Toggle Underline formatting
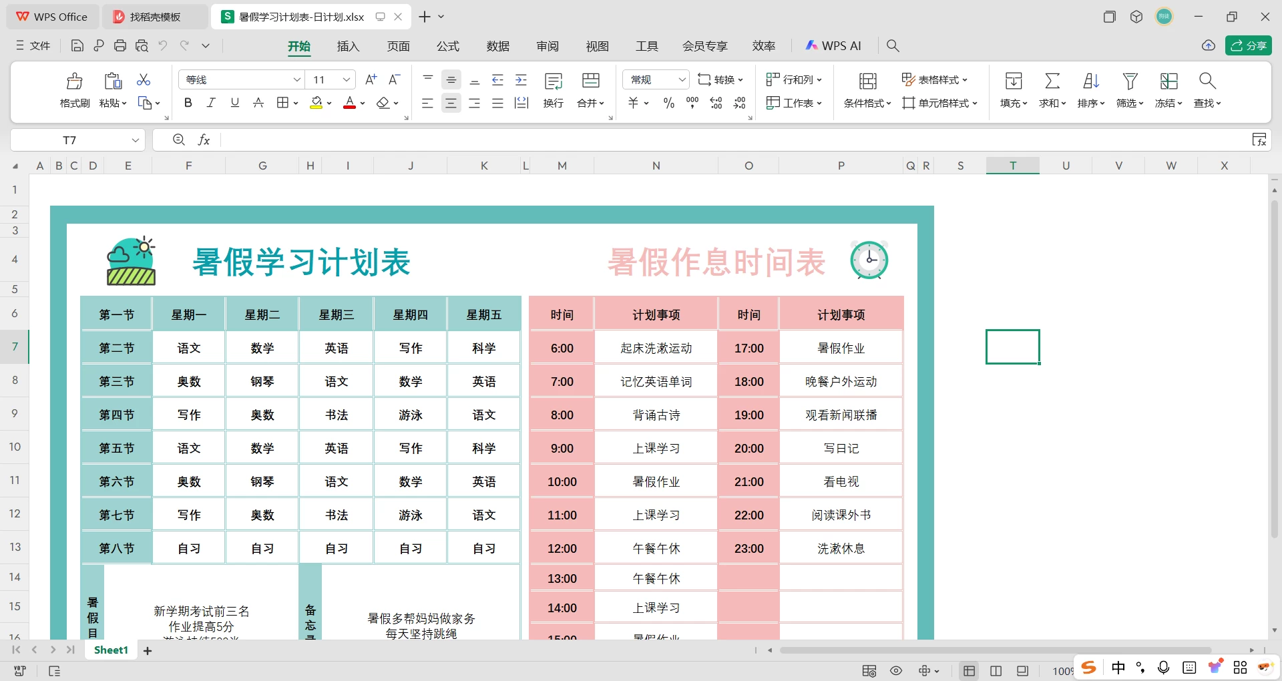Screen dimensions: 1282x681 [x=234, y=103]
